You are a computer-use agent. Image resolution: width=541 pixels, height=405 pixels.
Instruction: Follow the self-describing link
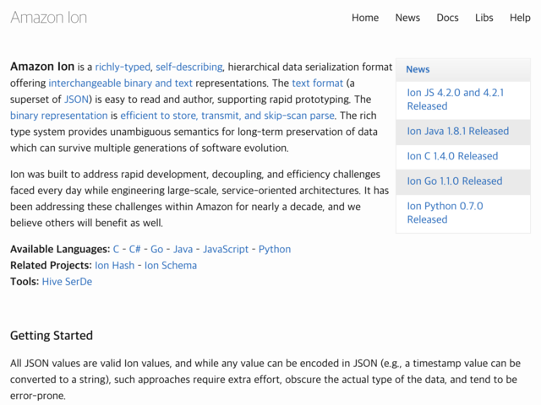click(x=189, y=67)
